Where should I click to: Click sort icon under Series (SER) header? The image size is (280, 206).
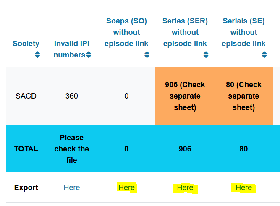pos(206,55)
